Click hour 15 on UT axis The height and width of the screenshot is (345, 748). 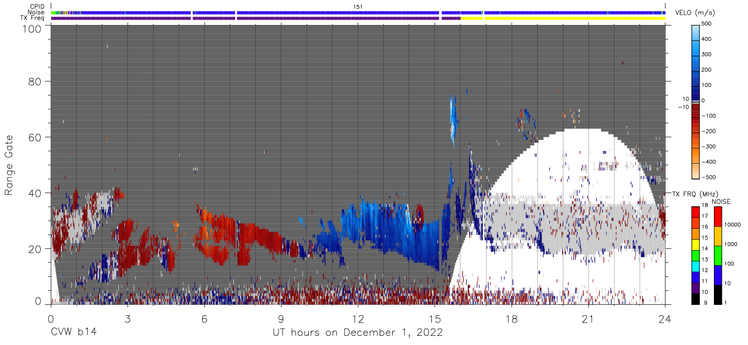pos(434,318)
